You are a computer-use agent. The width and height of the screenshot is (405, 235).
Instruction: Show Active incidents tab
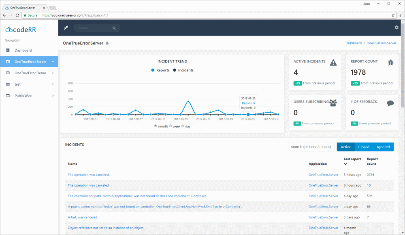345,147
